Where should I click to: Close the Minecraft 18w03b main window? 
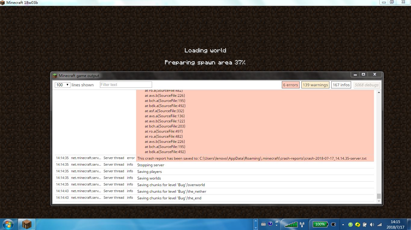(403, 2)
